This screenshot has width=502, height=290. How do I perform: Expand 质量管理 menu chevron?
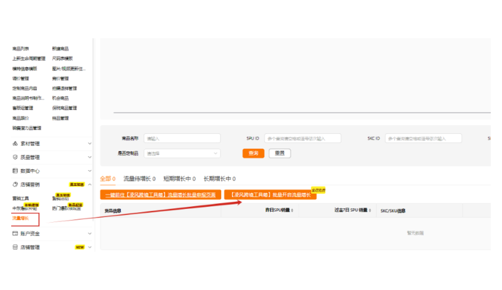[x=90, y=157]
